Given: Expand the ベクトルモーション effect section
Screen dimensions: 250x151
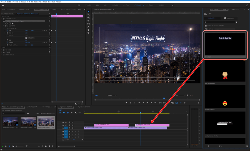Looking at the screenshot, I should tap(2, 18).
